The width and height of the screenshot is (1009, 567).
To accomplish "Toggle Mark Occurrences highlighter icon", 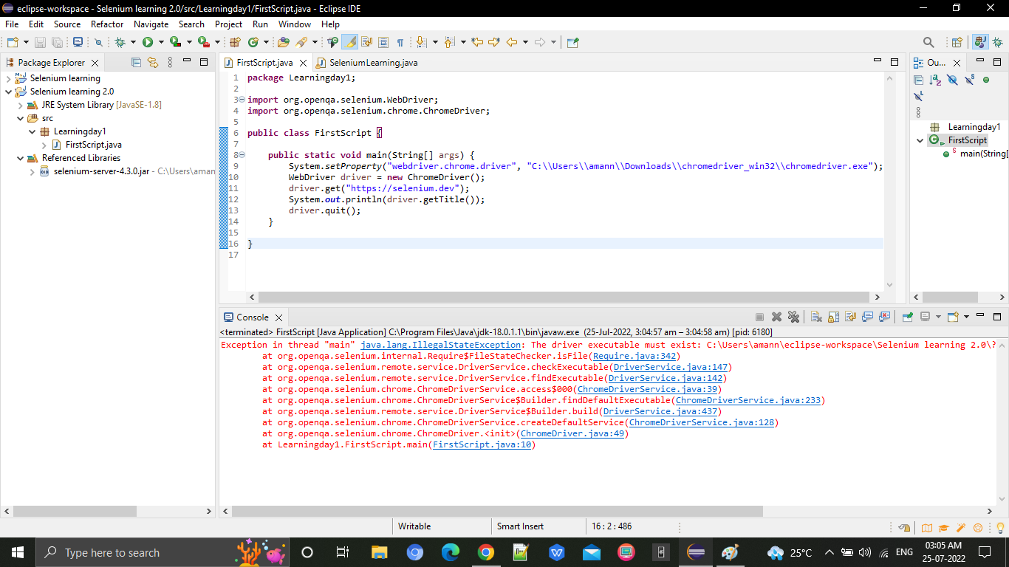I will pyautogui.click(x=349, y=42).
